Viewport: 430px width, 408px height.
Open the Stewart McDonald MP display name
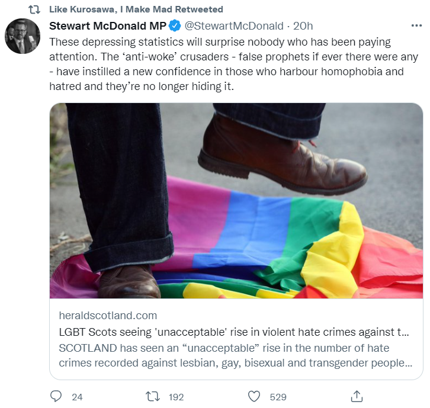tap(108, 26)
